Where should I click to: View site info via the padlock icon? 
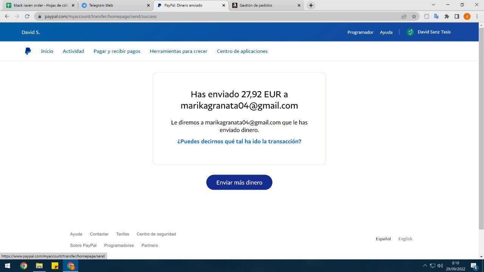point(39,16)
